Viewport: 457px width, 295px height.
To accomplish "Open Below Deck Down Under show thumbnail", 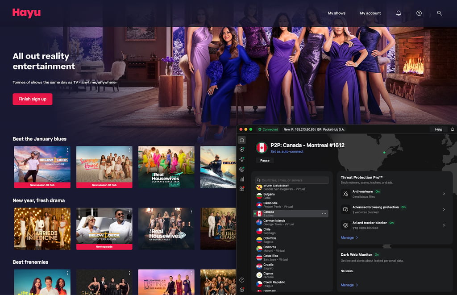I will pos(42,167).
